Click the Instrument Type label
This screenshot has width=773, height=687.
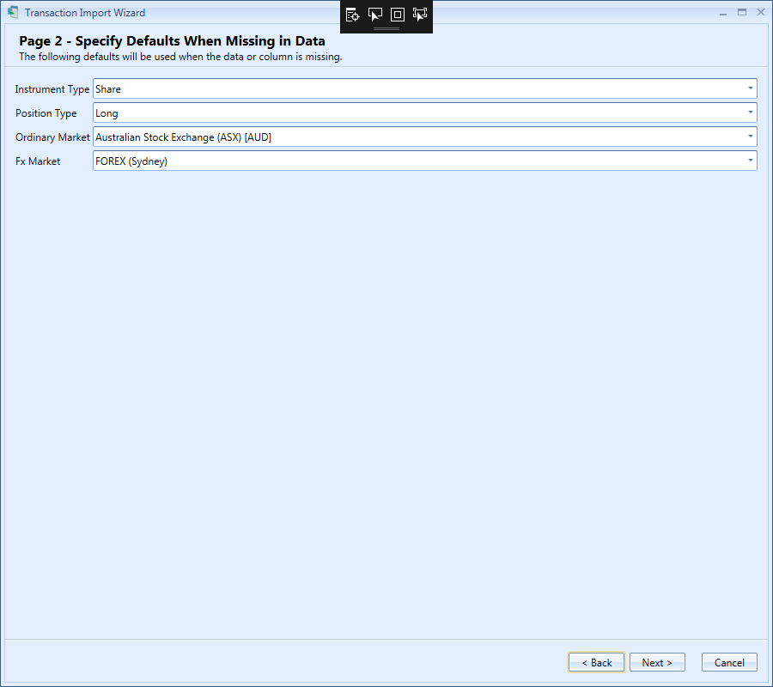tap(52, 89)
